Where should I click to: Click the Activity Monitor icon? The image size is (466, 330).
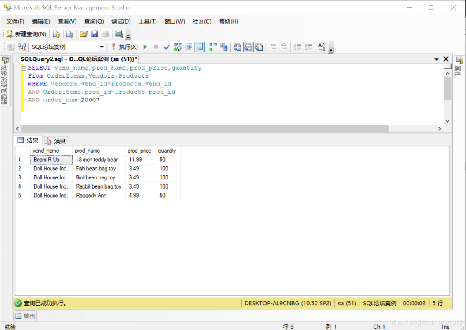119,34
